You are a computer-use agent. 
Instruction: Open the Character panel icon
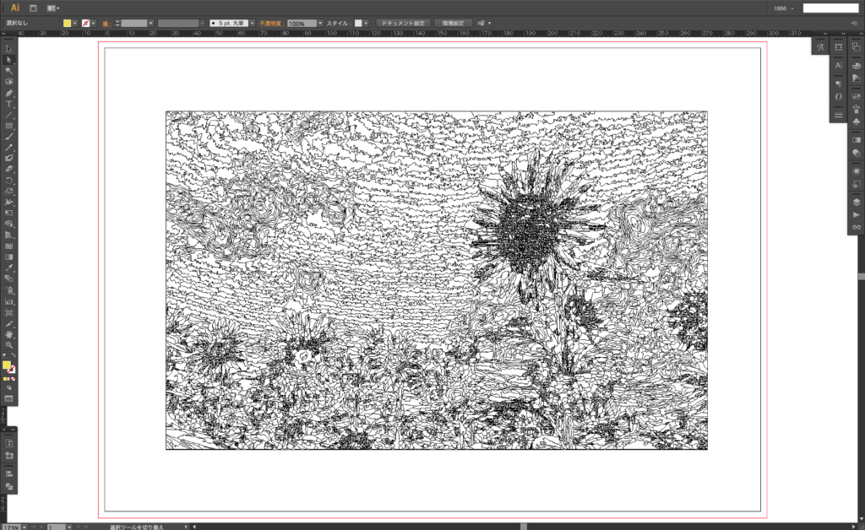pos(838,65)
